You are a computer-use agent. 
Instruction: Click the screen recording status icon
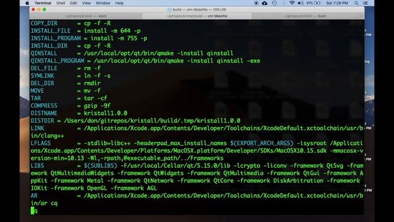pos(256,3)
